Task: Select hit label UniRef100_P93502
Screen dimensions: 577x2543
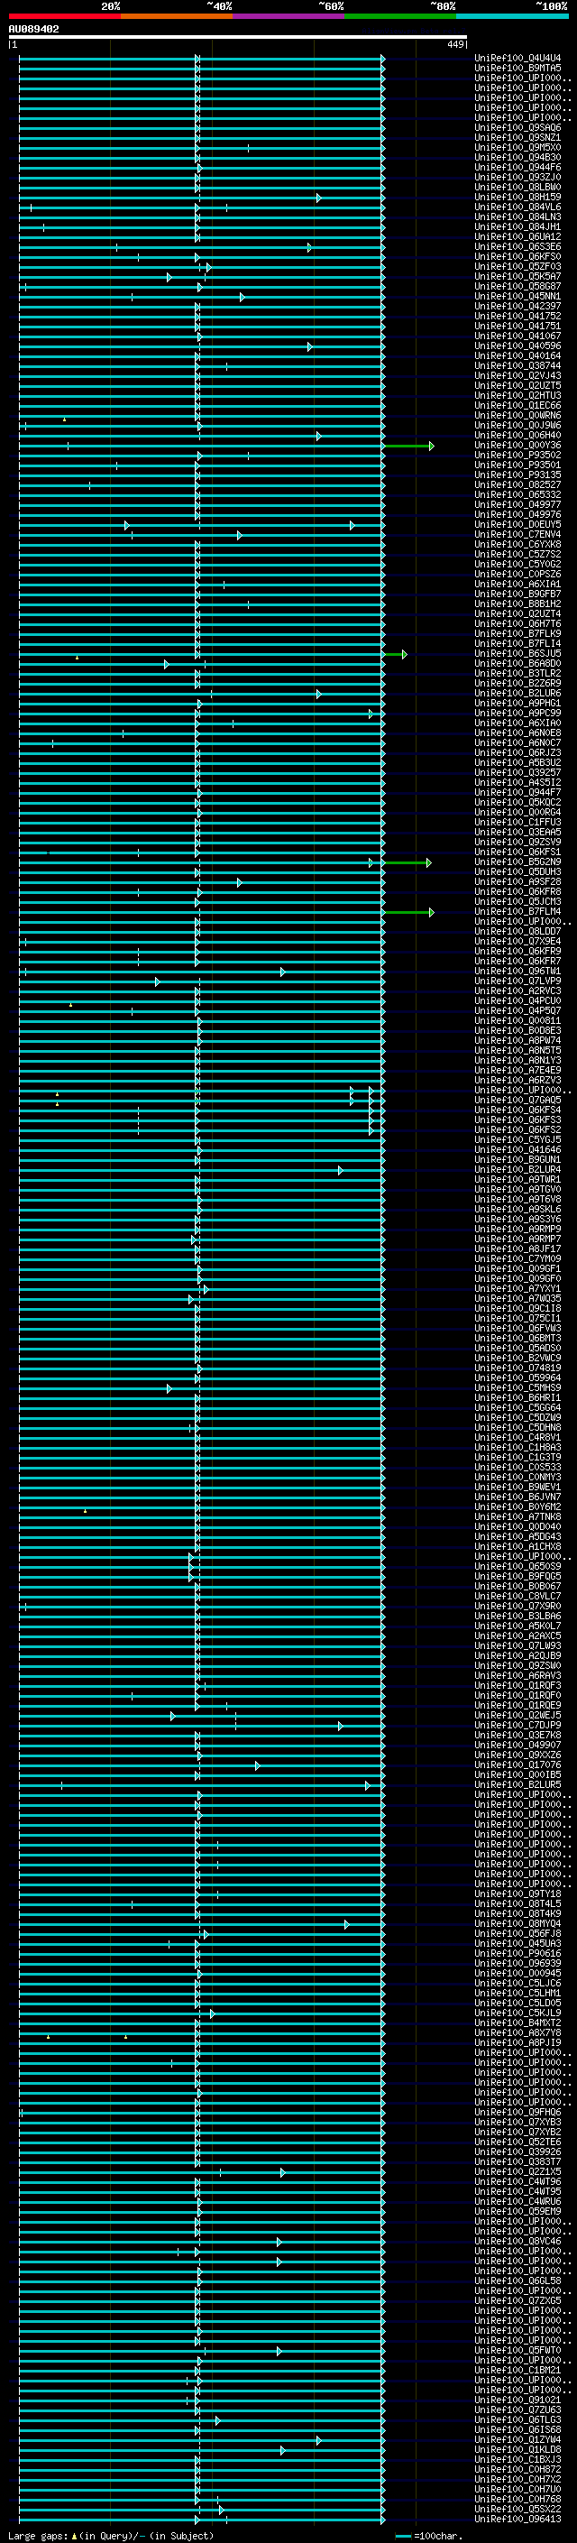Action: click(x=517, y=455)
